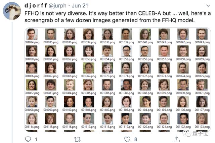Image resolution: width=215 pixels, height=143 pixels.
Task: Open thumbnail 001082.png
Action: coord(32,85)
